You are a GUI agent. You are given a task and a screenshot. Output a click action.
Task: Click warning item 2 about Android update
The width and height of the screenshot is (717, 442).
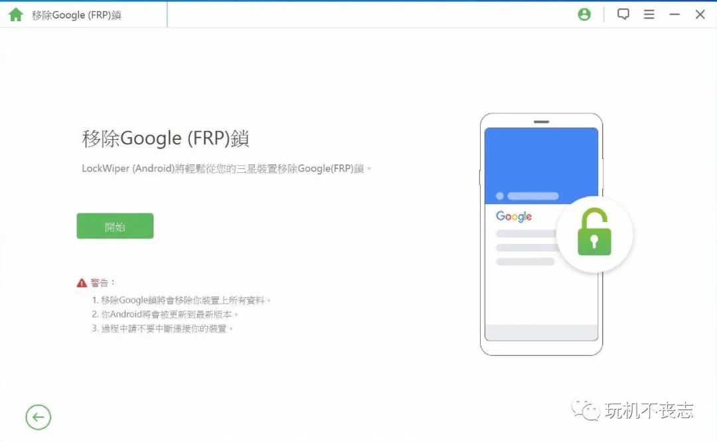[165, 315]
